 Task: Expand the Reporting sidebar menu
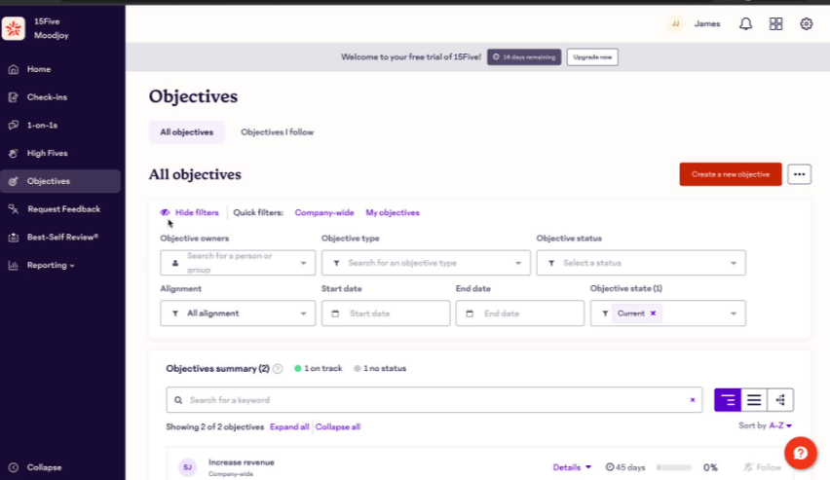pos(51,265)
